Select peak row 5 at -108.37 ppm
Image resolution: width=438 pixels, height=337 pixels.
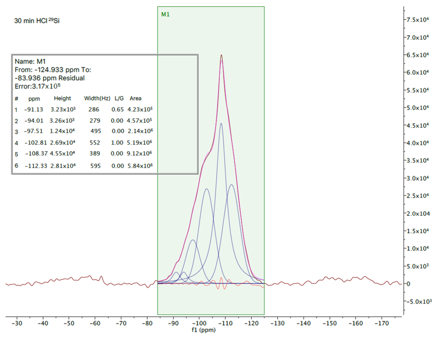(x=36, y=153)
